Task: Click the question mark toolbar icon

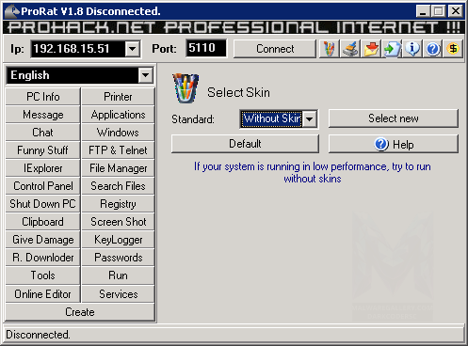Action: [432, 49]
